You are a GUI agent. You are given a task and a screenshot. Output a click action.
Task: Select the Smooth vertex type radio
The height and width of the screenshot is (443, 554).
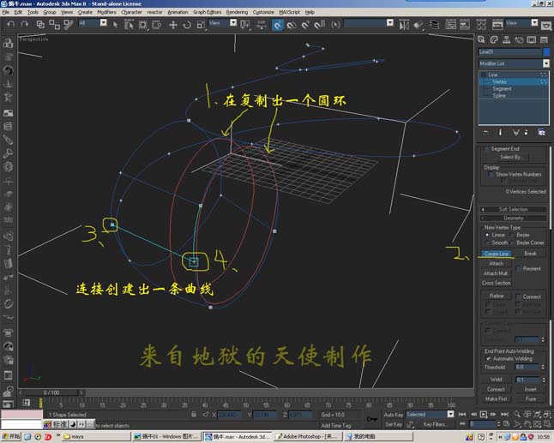coord(487,242)
